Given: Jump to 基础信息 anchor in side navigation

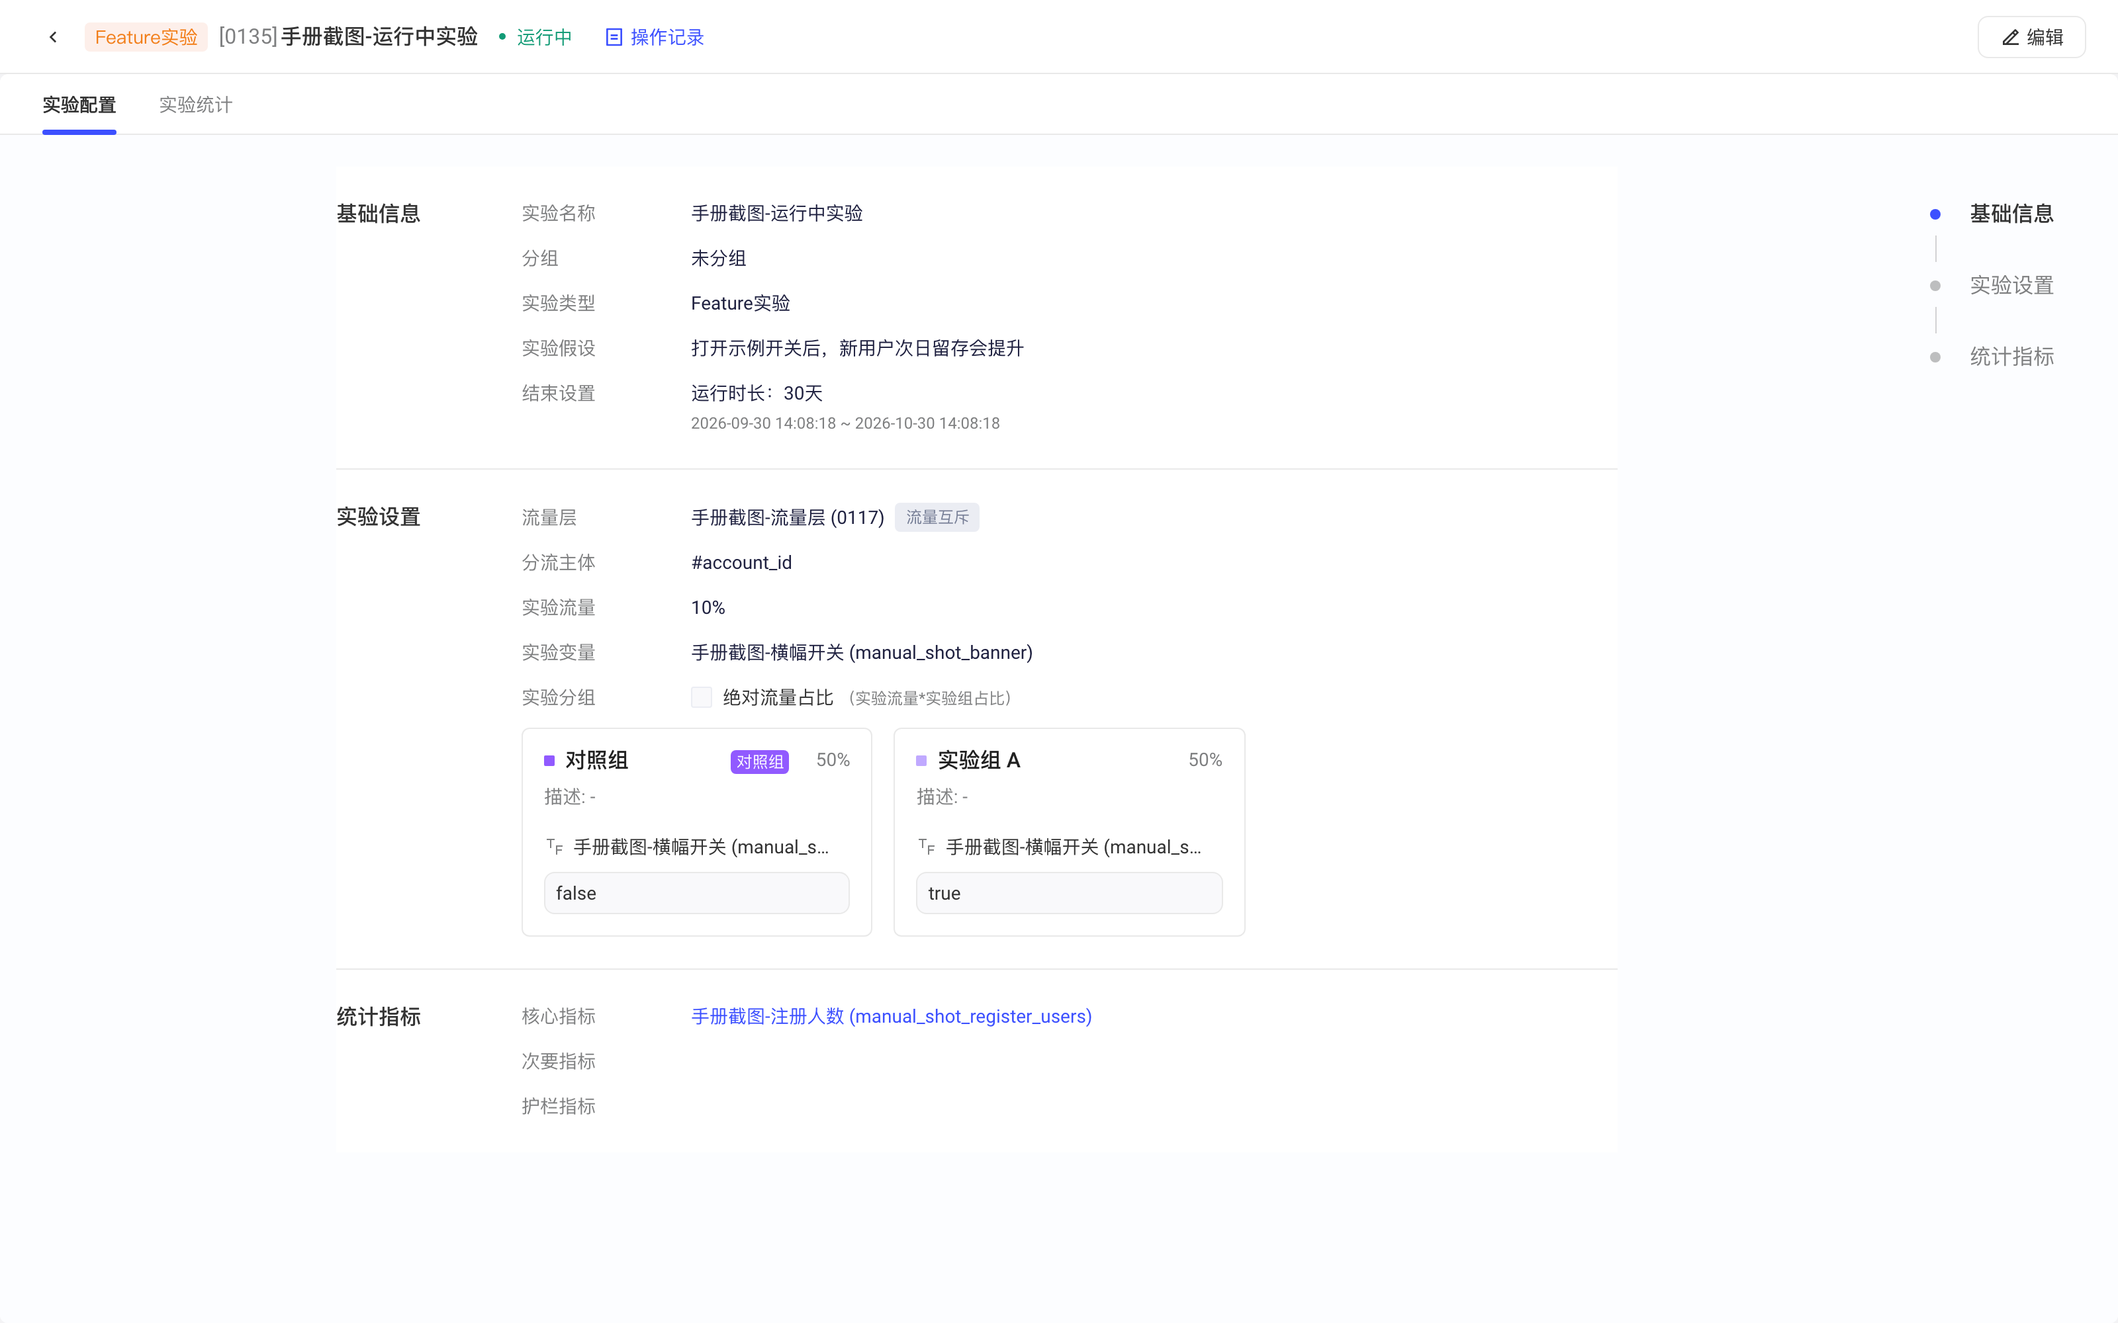Looking at the screenshot, I should click(2011, 214).
